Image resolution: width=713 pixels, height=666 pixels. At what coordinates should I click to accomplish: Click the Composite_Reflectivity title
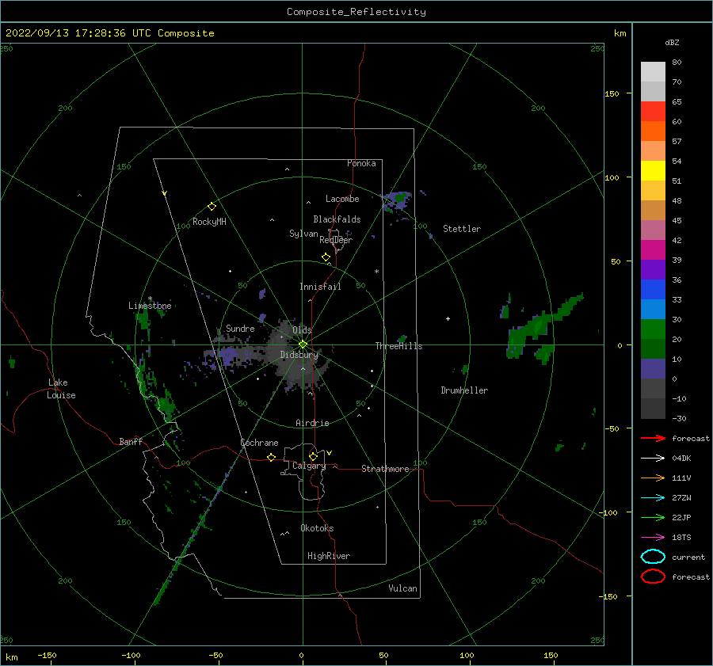point(356,12)
